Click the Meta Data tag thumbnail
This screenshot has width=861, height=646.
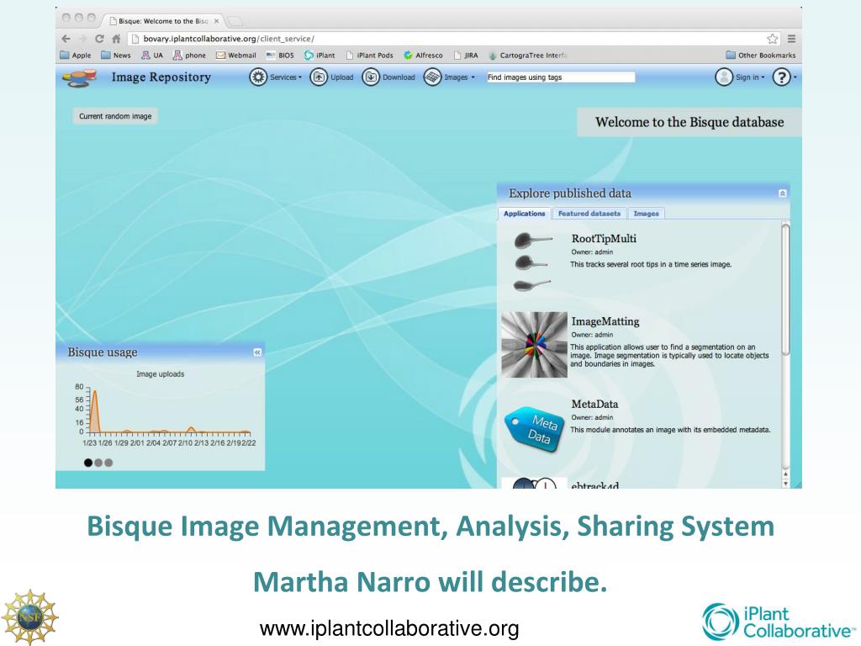(x=534, y=429)
